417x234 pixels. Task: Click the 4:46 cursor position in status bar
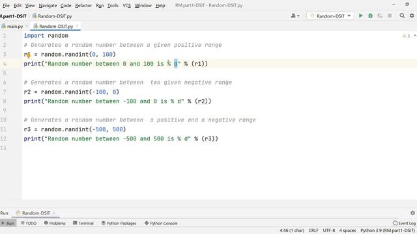[x=292, y=231]
